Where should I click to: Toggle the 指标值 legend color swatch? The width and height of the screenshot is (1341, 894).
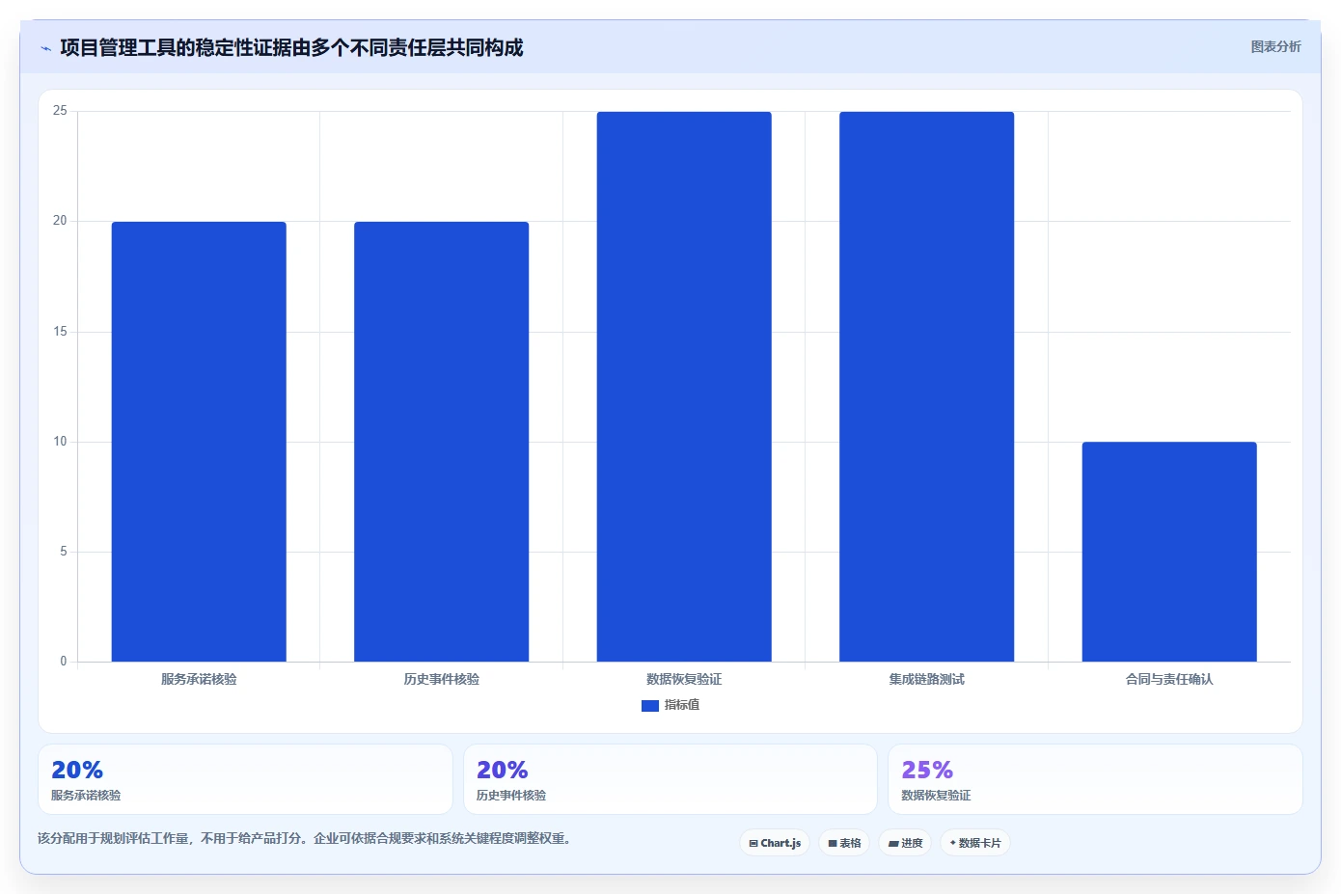(x=649, y=706)
